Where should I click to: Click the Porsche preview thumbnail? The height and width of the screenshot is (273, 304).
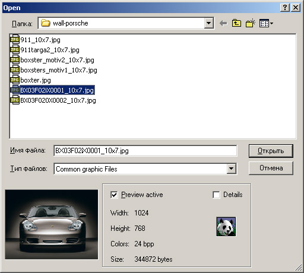tap(52, 224)
